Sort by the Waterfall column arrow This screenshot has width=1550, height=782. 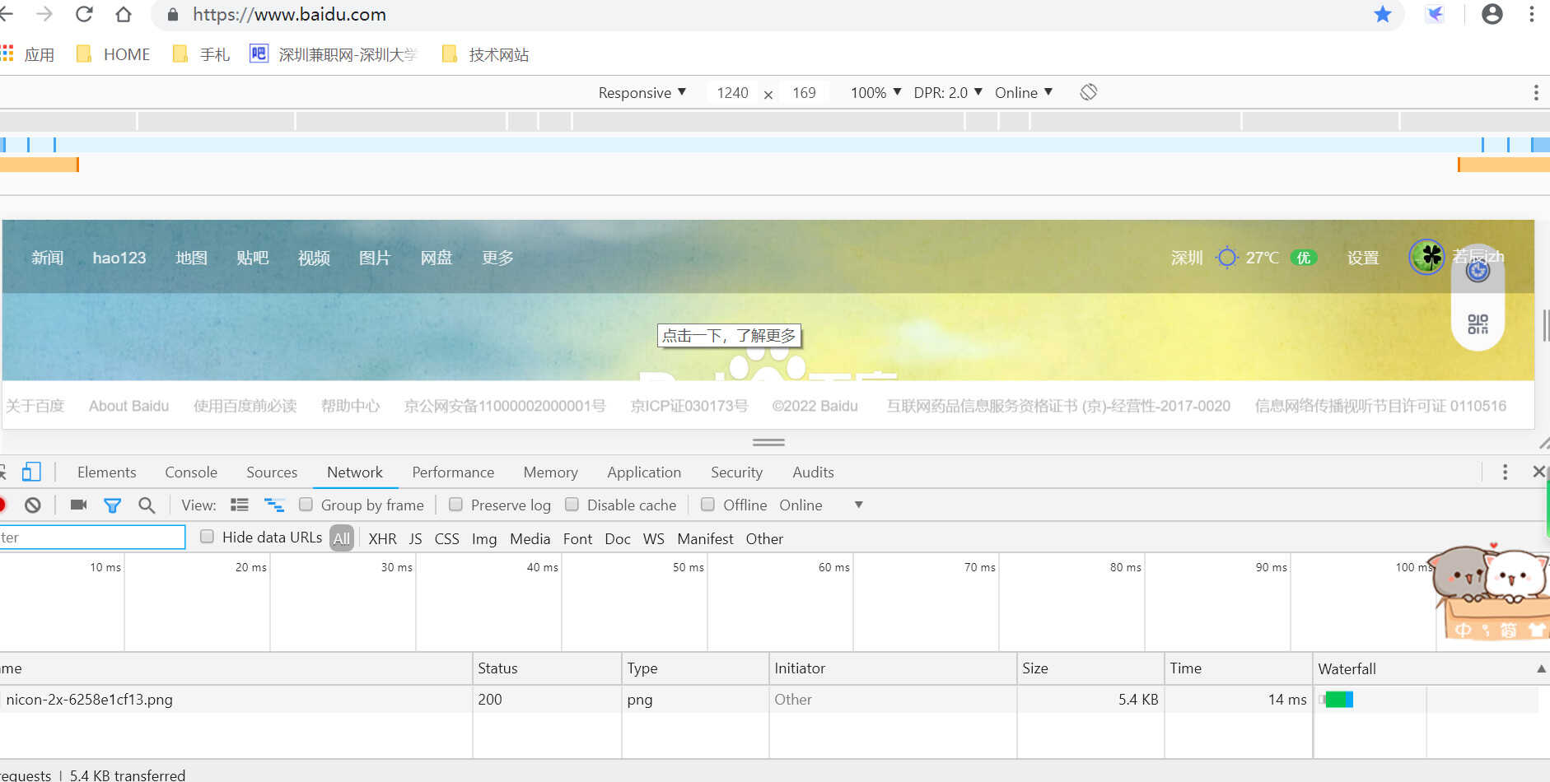pos(1541,668)
